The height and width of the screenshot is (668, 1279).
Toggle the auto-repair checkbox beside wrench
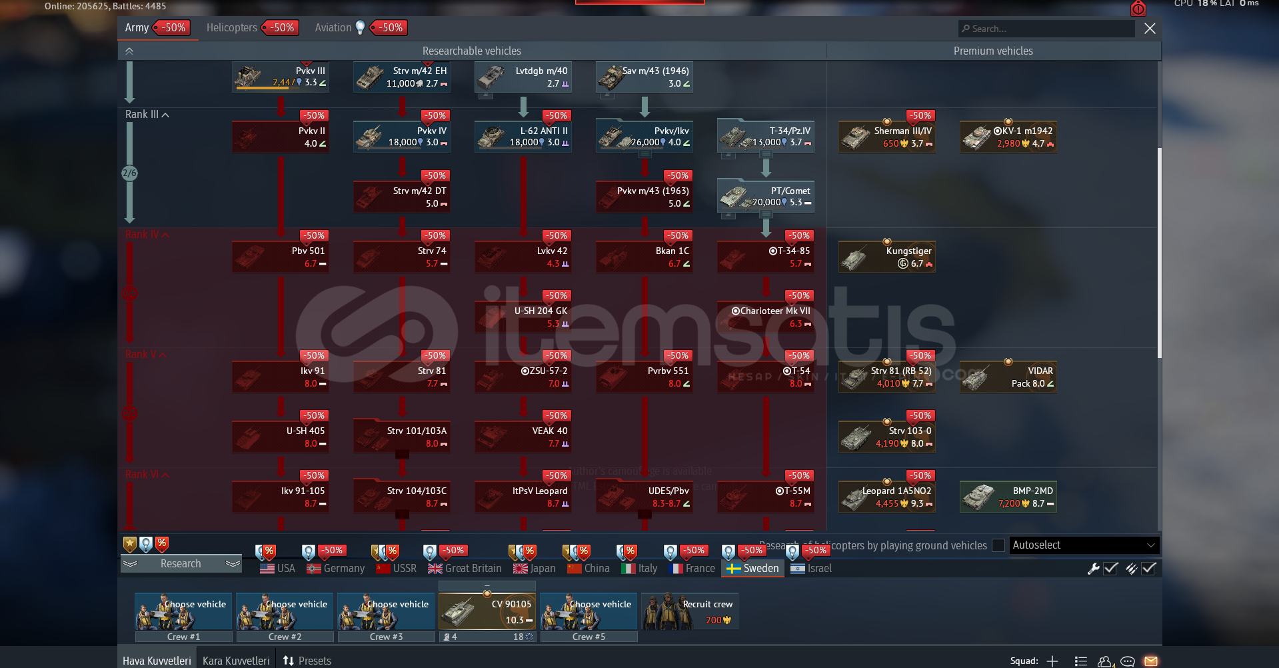coord(1111,569)
